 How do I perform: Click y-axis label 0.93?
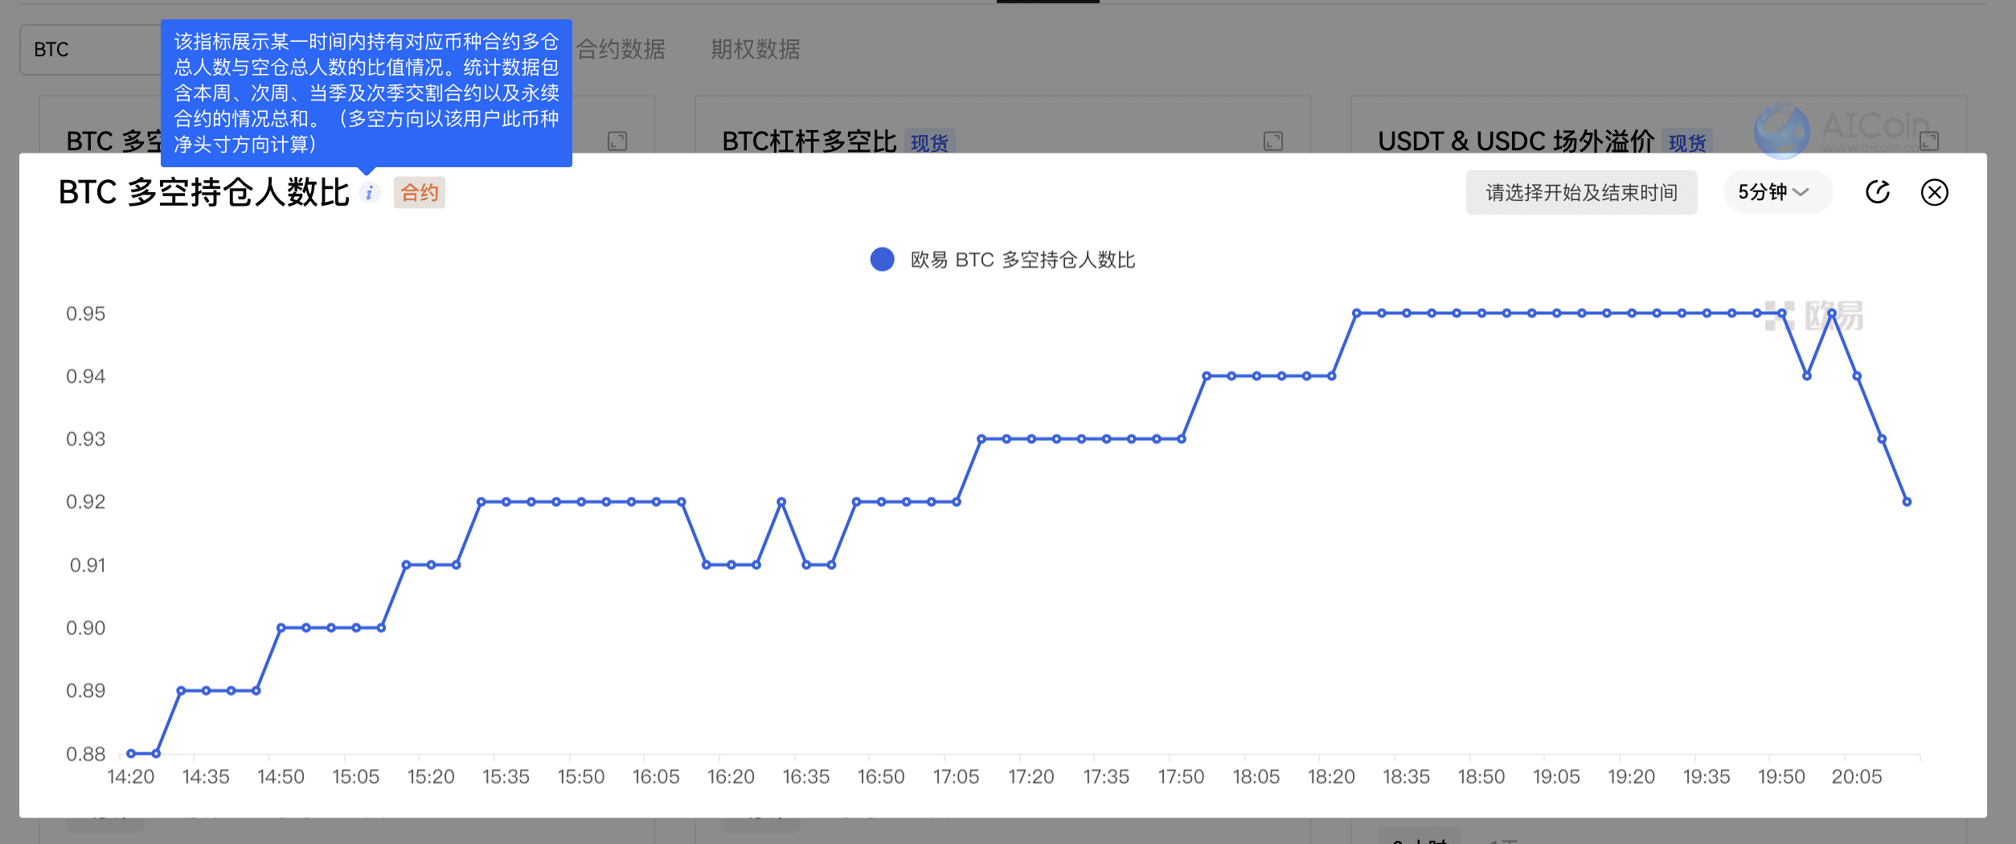[86, 439]
